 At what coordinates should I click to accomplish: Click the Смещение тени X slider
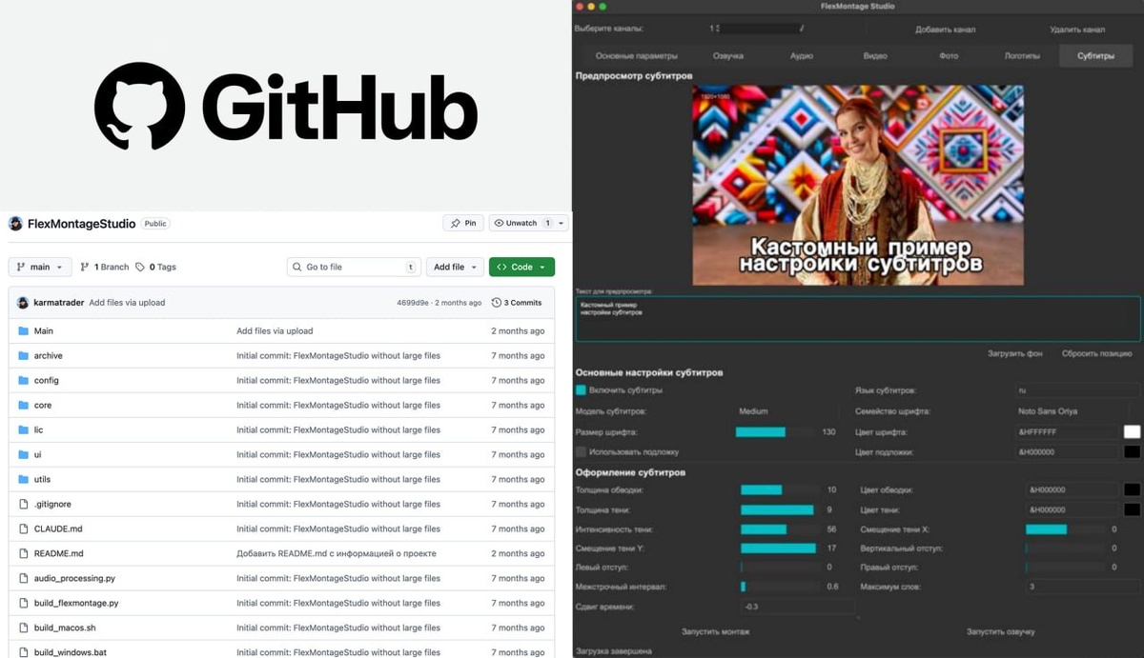tap(1065, 529)
